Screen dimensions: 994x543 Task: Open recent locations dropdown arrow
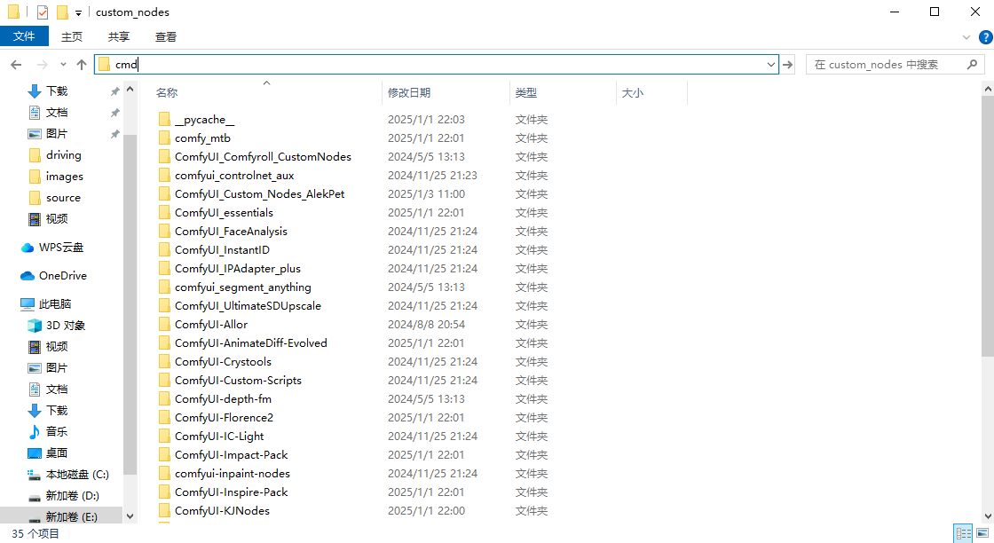click(63, 65)
